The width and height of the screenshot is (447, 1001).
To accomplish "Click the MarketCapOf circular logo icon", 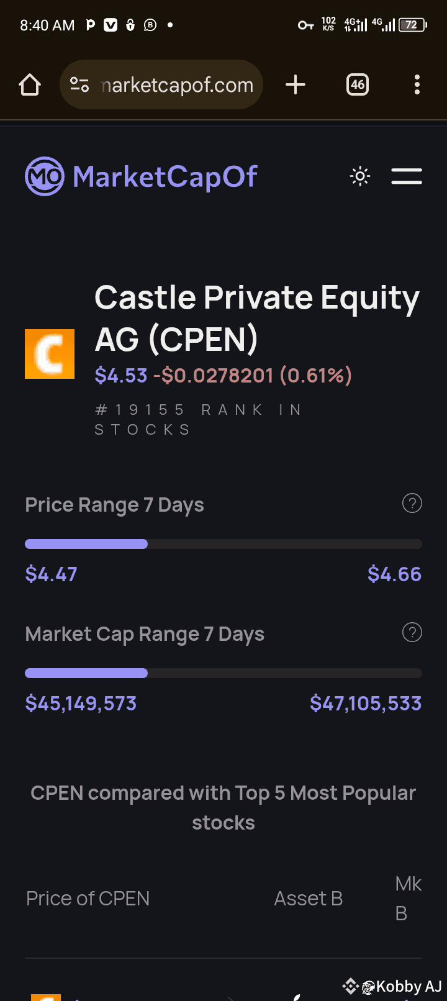I will [x=44, y=176].
